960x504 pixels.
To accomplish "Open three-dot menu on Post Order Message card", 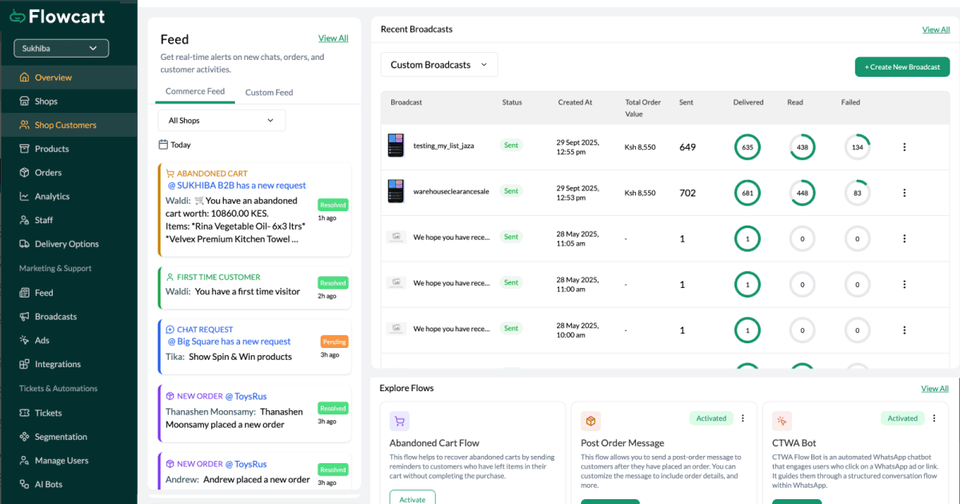I will [x=742, y=418].
